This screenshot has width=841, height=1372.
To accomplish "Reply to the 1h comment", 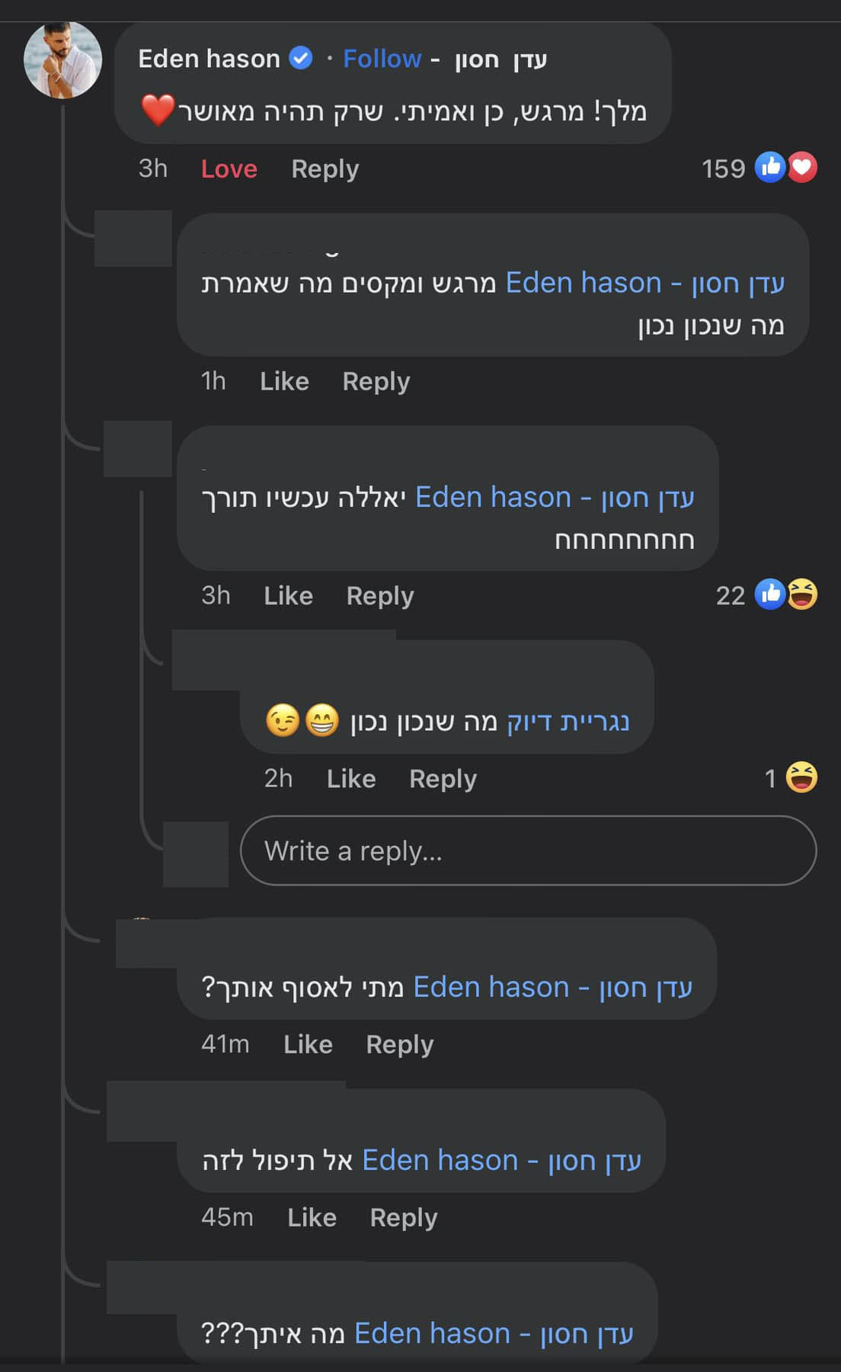I will tap(376, 381).
